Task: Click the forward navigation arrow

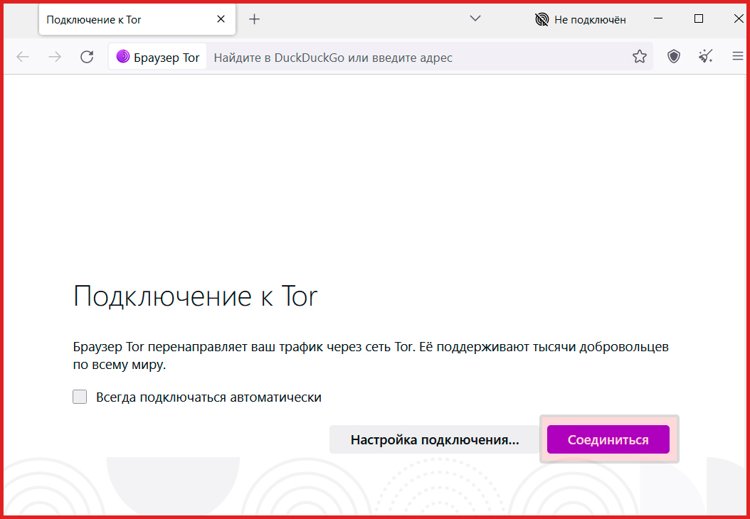Action: click(x=55, y=58)
